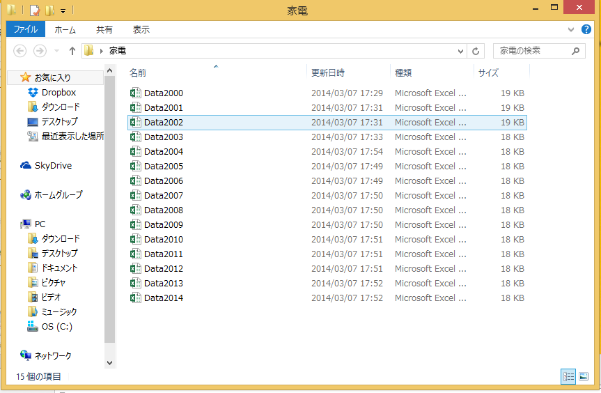Select the Data2001 Excel file icon
The image size is (601, 393).
click(x=135, y=107)
